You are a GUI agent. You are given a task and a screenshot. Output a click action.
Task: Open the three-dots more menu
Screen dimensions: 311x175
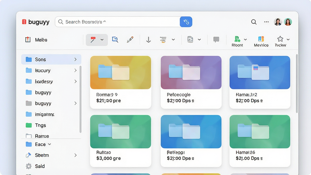point(266,22)
